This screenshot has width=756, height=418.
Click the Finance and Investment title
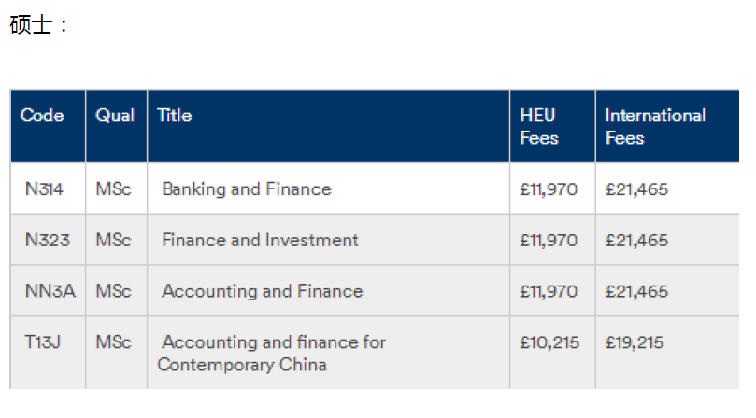point(260,240)
